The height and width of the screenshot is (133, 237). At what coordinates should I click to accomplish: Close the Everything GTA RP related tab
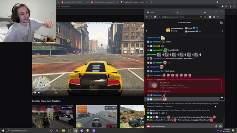click(87, 2)
